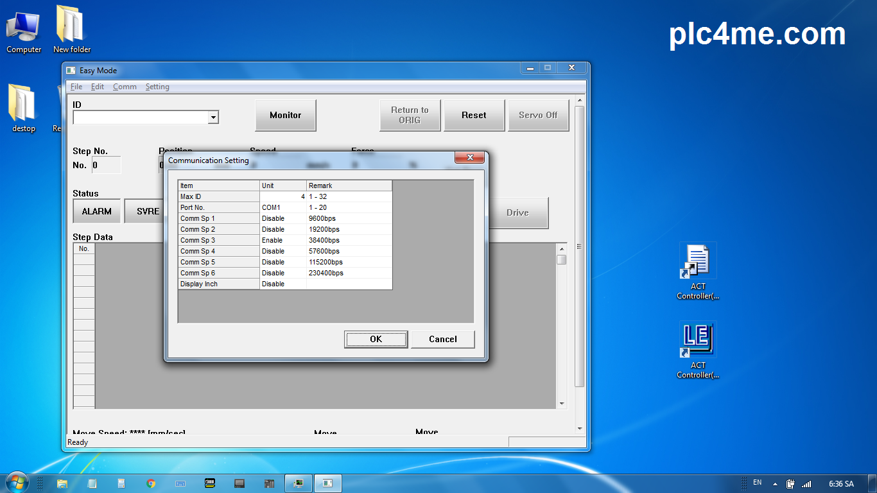
Task: Open the controller panel icon pinned in taskbar
Action: 328,483
